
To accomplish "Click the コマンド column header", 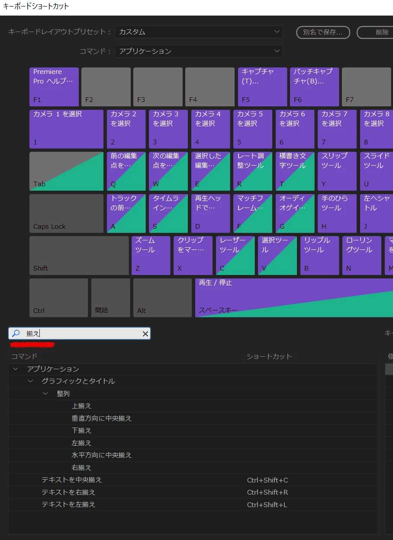I will click(24, 356).
